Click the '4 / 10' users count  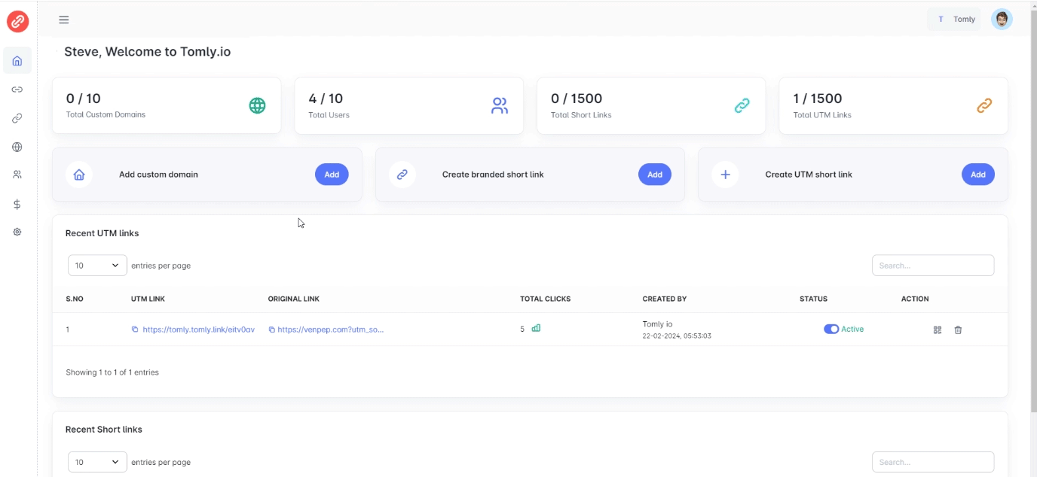(x=326, y=99)
